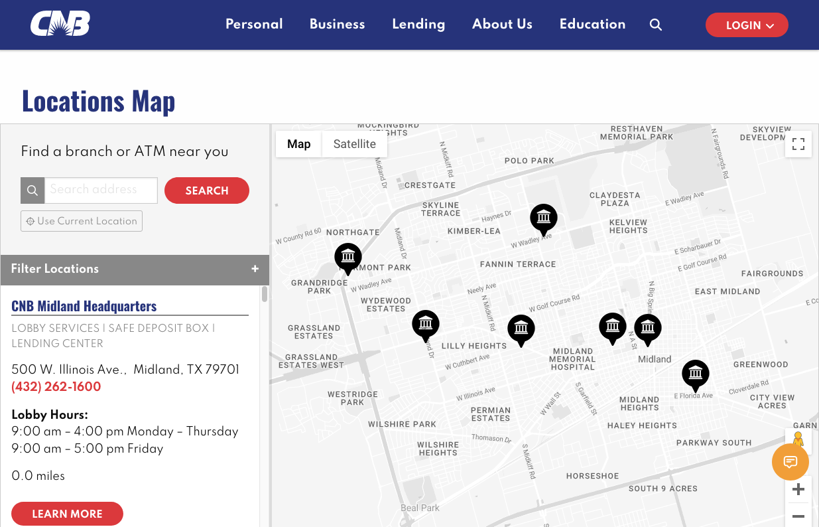The height and width of the screenshot is (527, 819).
Task: Click the gray search icon beside address field
Action: pyautogui.click(x=32, y=190)
